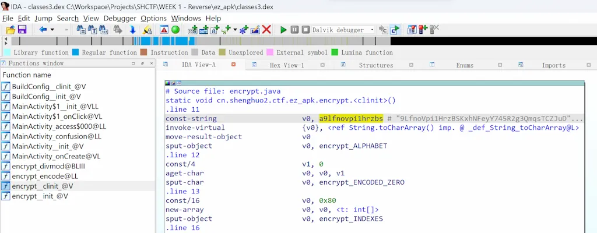Click the Regular function blue color swatch
This screenshot has width=597, height=233.
(x=76, y=52)
